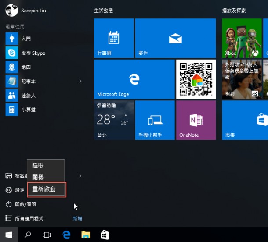Open the 行事曆 calendar tile

(114, 38)
